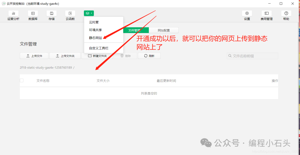This screenshot has width=300, height=155.
Task: Click the 文件管理 page heading
Action: [28, 44]
